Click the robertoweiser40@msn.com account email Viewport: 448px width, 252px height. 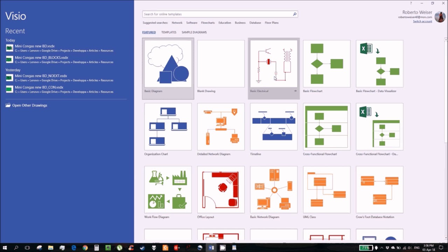click(415, 17)
